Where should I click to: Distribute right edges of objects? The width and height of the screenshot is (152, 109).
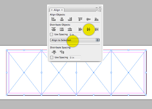coord(97,29)
